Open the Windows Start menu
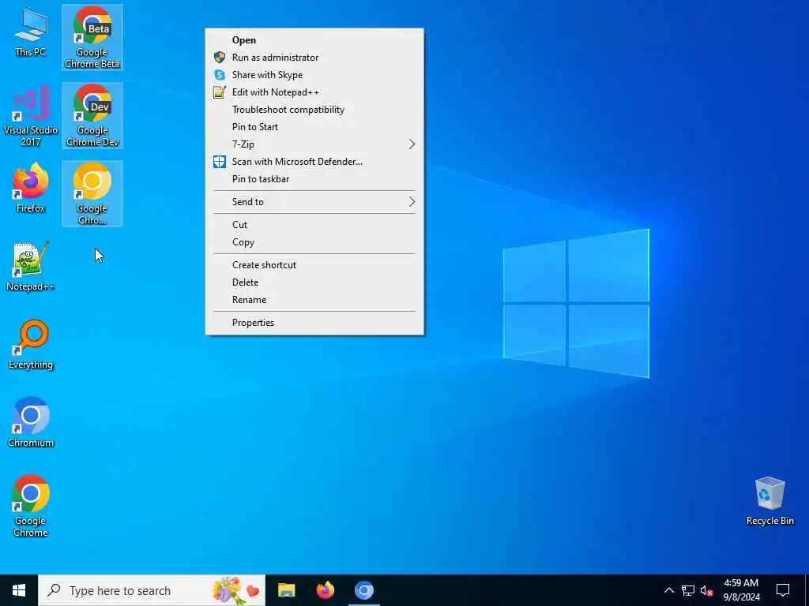This screenshot has height=606, width=809. pyautogui.click(x=19, y=590)
